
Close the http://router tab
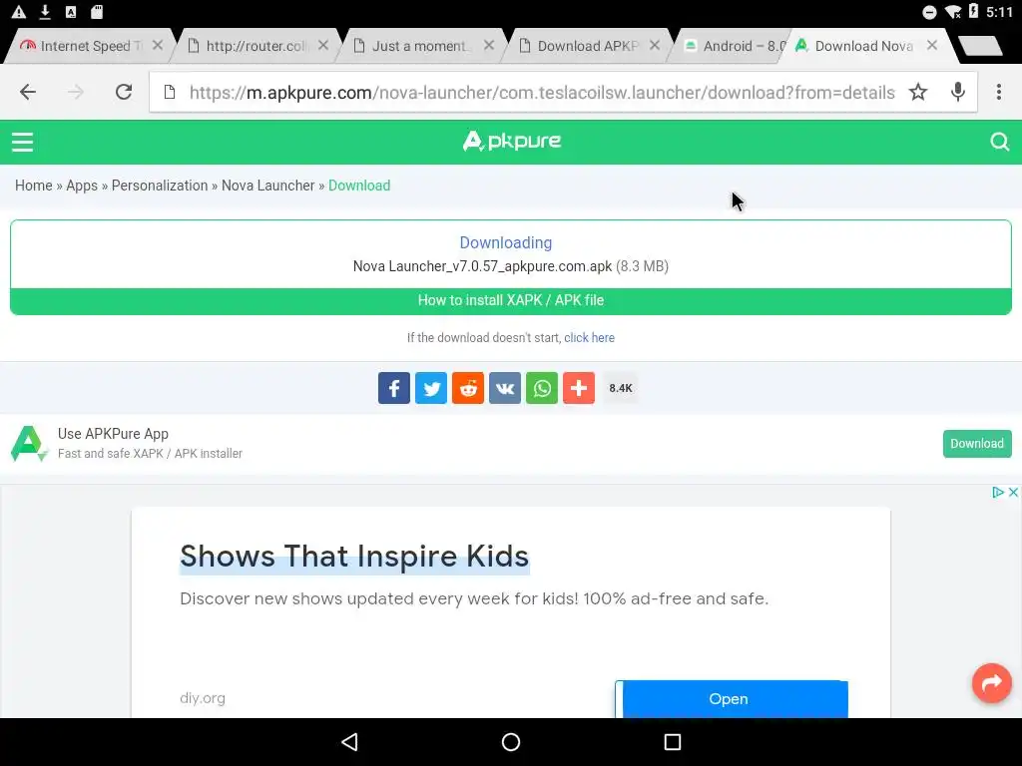tap(323, 45)
